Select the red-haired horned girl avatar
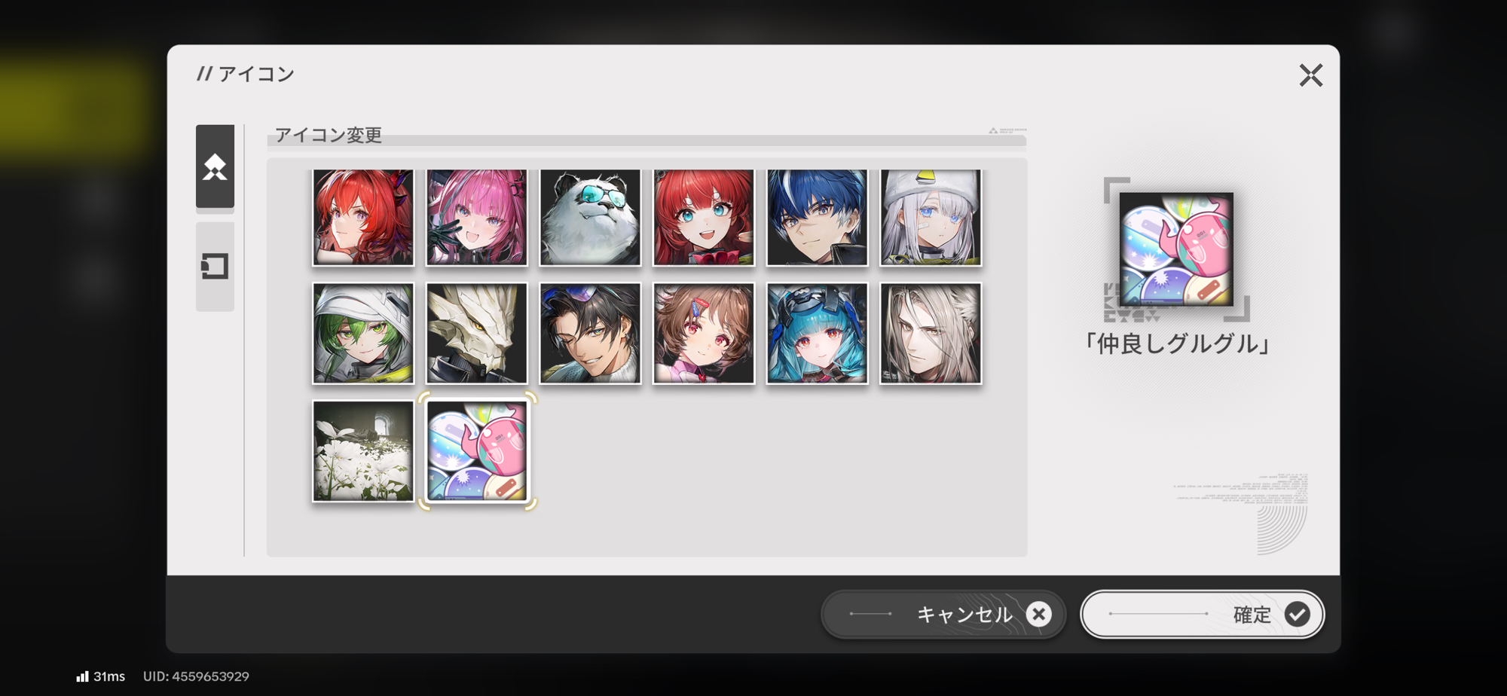Screen dimensions: 1507x696 point(363,217)
